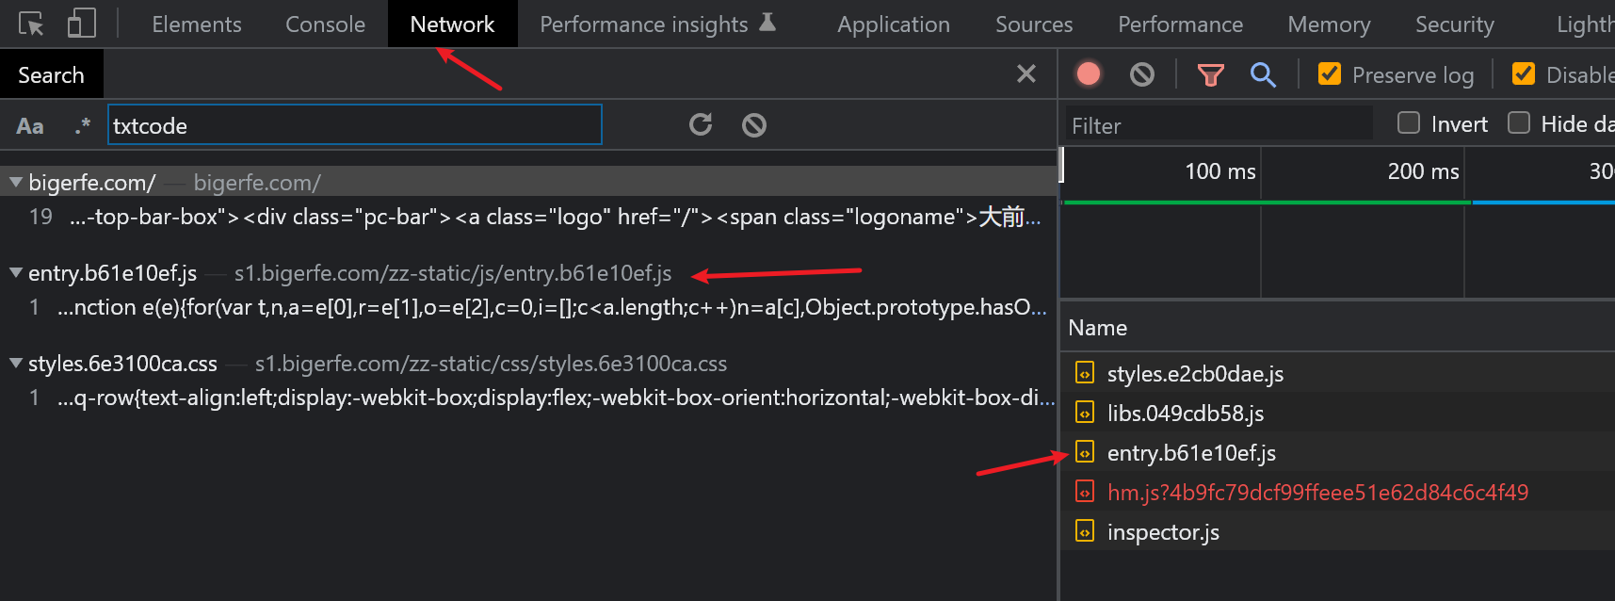Toggle the device toolbar icon
Viewport: 1615px width, 601px height.
click(x=82, y=24)
